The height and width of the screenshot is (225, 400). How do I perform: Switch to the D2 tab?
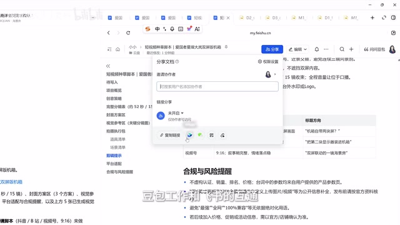point(247,18)
